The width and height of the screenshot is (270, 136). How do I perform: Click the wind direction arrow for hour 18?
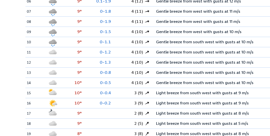147,124
